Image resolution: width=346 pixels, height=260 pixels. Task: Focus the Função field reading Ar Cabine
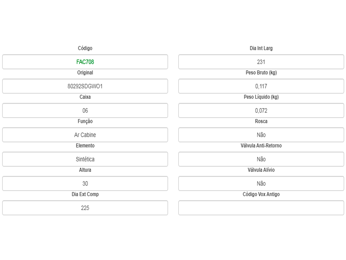point(85,135)
